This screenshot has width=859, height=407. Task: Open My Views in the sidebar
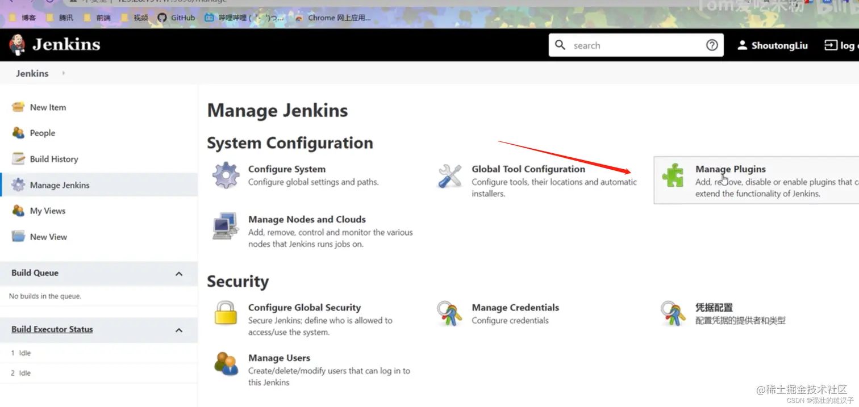pyautogui.click(x=48, y=211)
